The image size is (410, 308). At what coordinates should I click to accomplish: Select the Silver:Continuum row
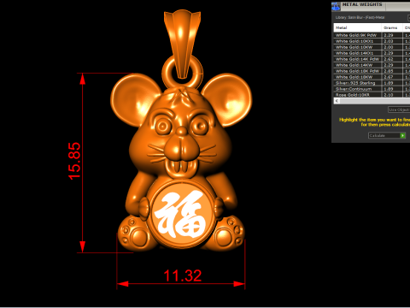point(372,89)
